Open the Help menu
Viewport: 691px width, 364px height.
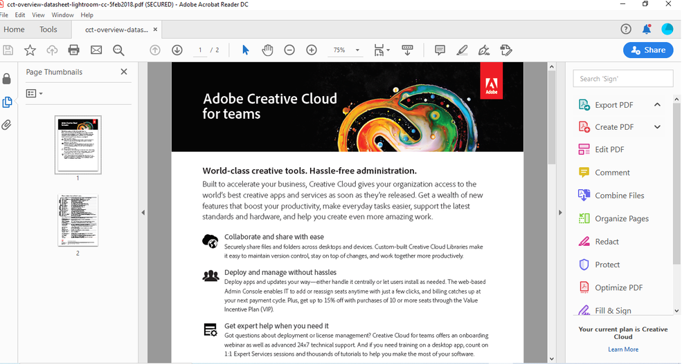87,15
